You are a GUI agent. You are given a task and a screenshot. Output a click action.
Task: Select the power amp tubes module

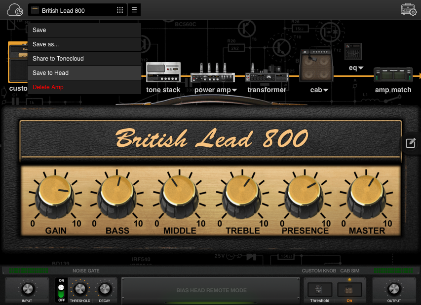[213, 74]
